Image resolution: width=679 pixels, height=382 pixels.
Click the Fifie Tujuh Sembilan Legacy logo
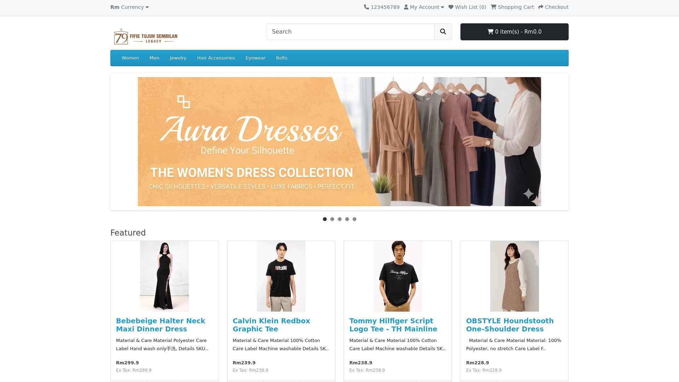(146, 36)
